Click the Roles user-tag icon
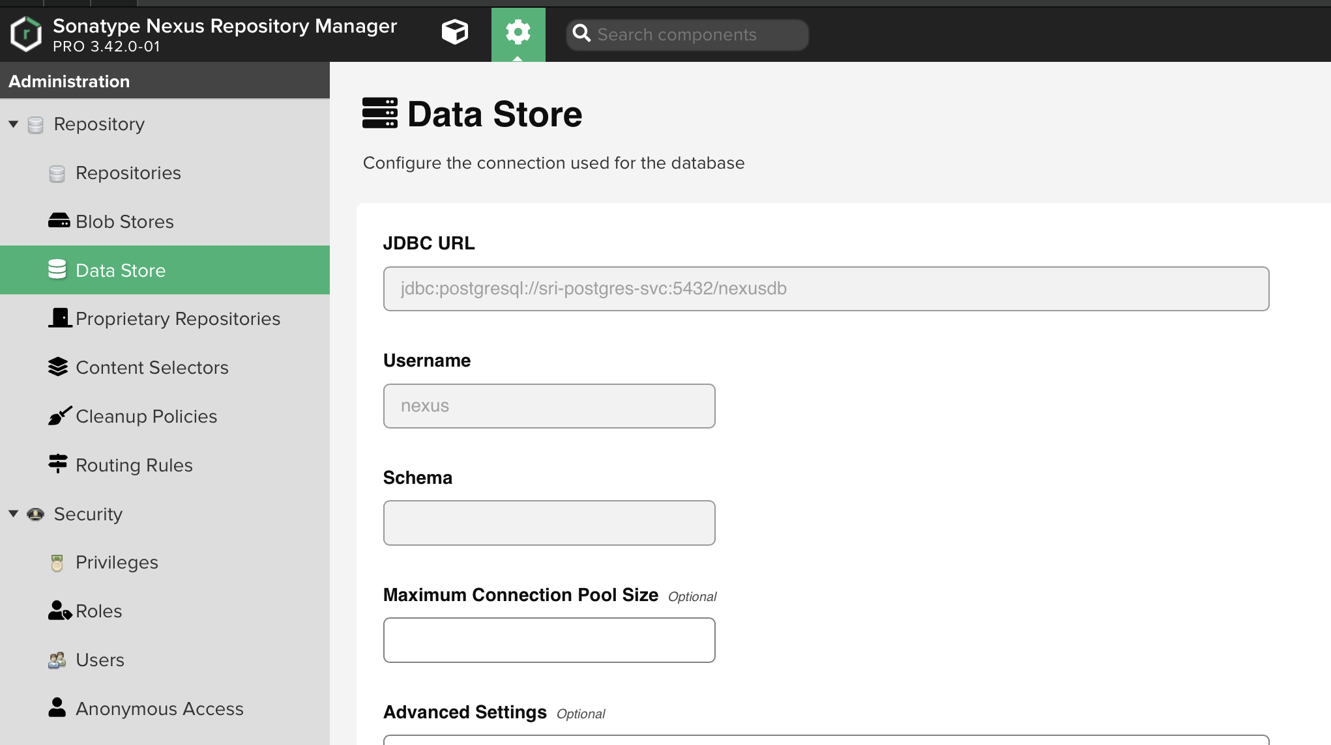1331x745 pixels. 59,610
